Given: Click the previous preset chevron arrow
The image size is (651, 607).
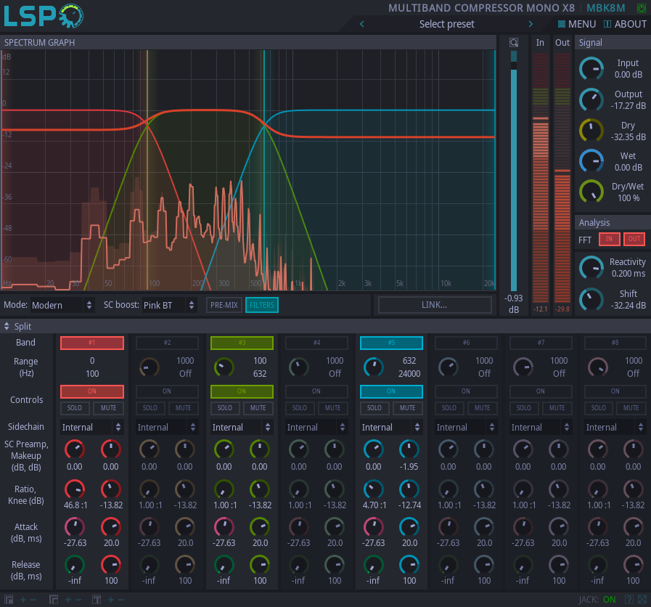Looking at the screenshot, I should [x=361, y=24].
